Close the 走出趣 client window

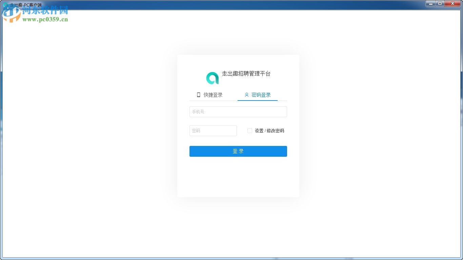pyautogui.click(x=453, y=3)
